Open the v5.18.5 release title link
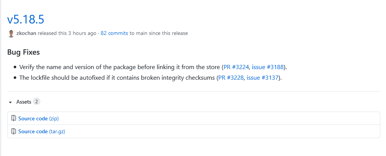This screenshot has width=386, height=156. (x=26, y=19)
